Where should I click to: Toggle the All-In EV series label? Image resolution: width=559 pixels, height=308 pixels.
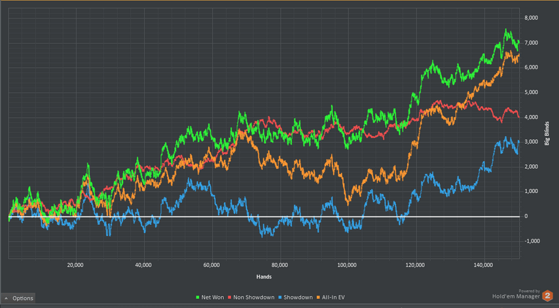(333, 298)
